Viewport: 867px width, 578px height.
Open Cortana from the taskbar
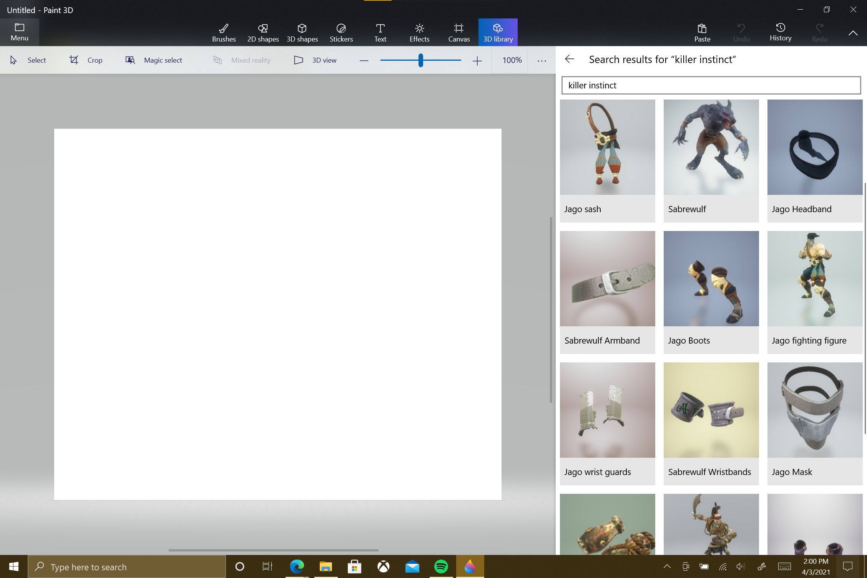click(239, 566)
